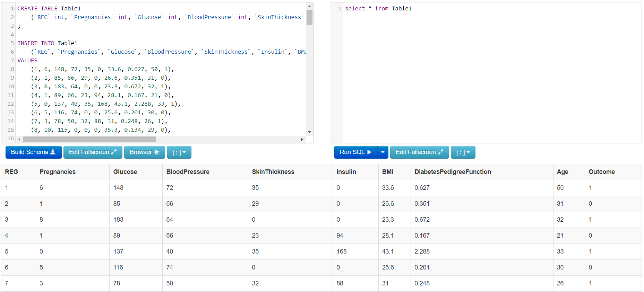Expand Run SQL options arrow

point(383,152)
